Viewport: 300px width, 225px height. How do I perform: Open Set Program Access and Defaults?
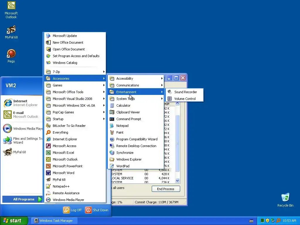(75, 56)
